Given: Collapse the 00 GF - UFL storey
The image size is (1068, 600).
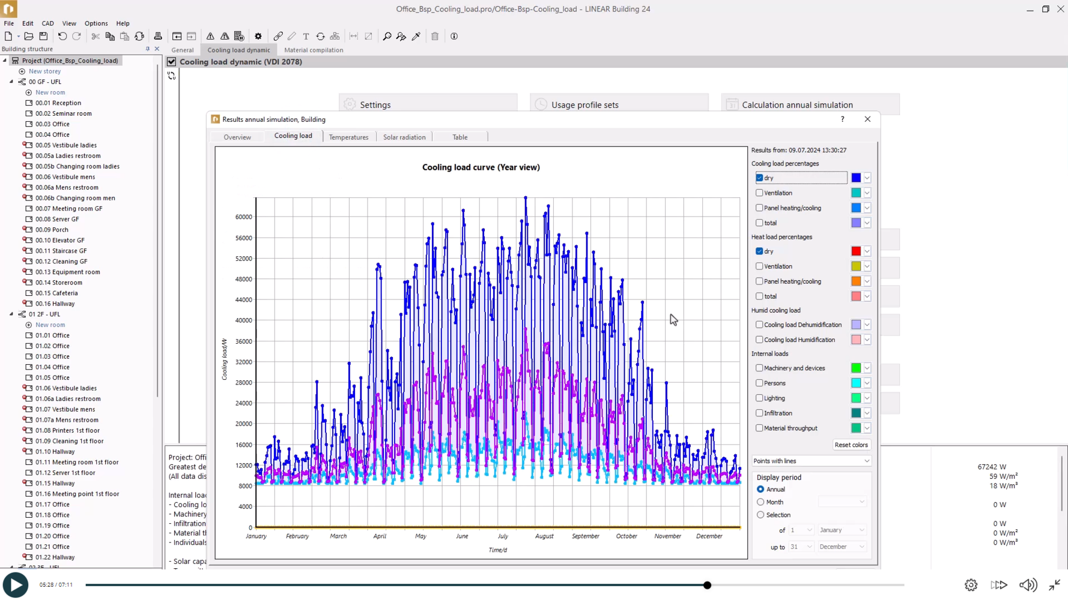Looking at the screenshot, I should point(11,82).
